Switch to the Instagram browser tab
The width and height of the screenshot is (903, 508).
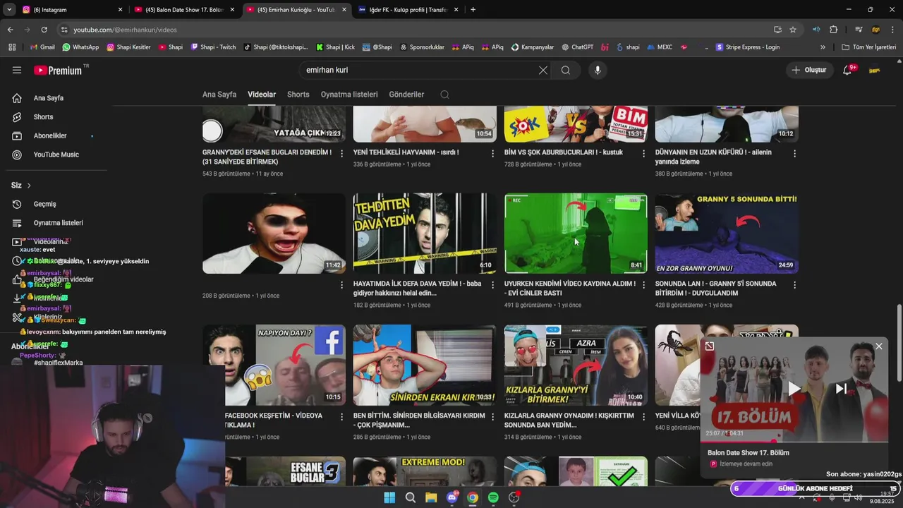[71, 10]
